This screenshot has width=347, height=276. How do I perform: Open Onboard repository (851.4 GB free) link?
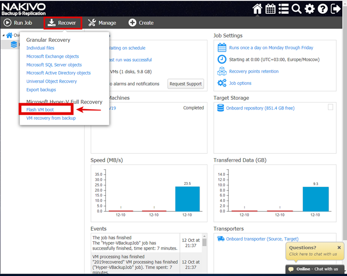[260, 108]
